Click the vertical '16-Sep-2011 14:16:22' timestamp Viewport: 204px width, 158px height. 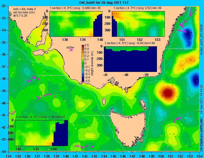point(202,99)
